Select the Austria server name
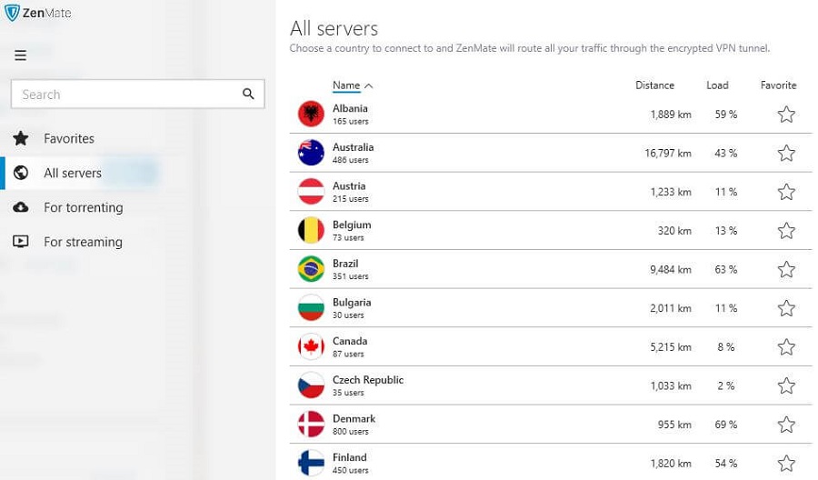Image resolution: width=818 pixels, height=480 pixels. coord(349,185)
